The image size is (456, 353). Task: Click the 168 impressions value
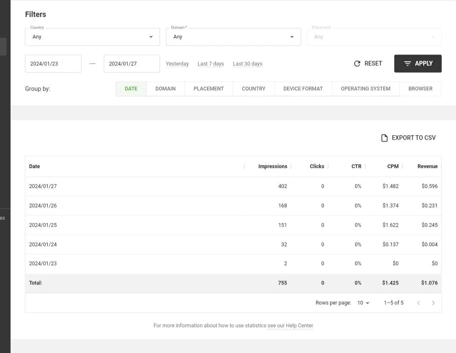coord(282,206)
